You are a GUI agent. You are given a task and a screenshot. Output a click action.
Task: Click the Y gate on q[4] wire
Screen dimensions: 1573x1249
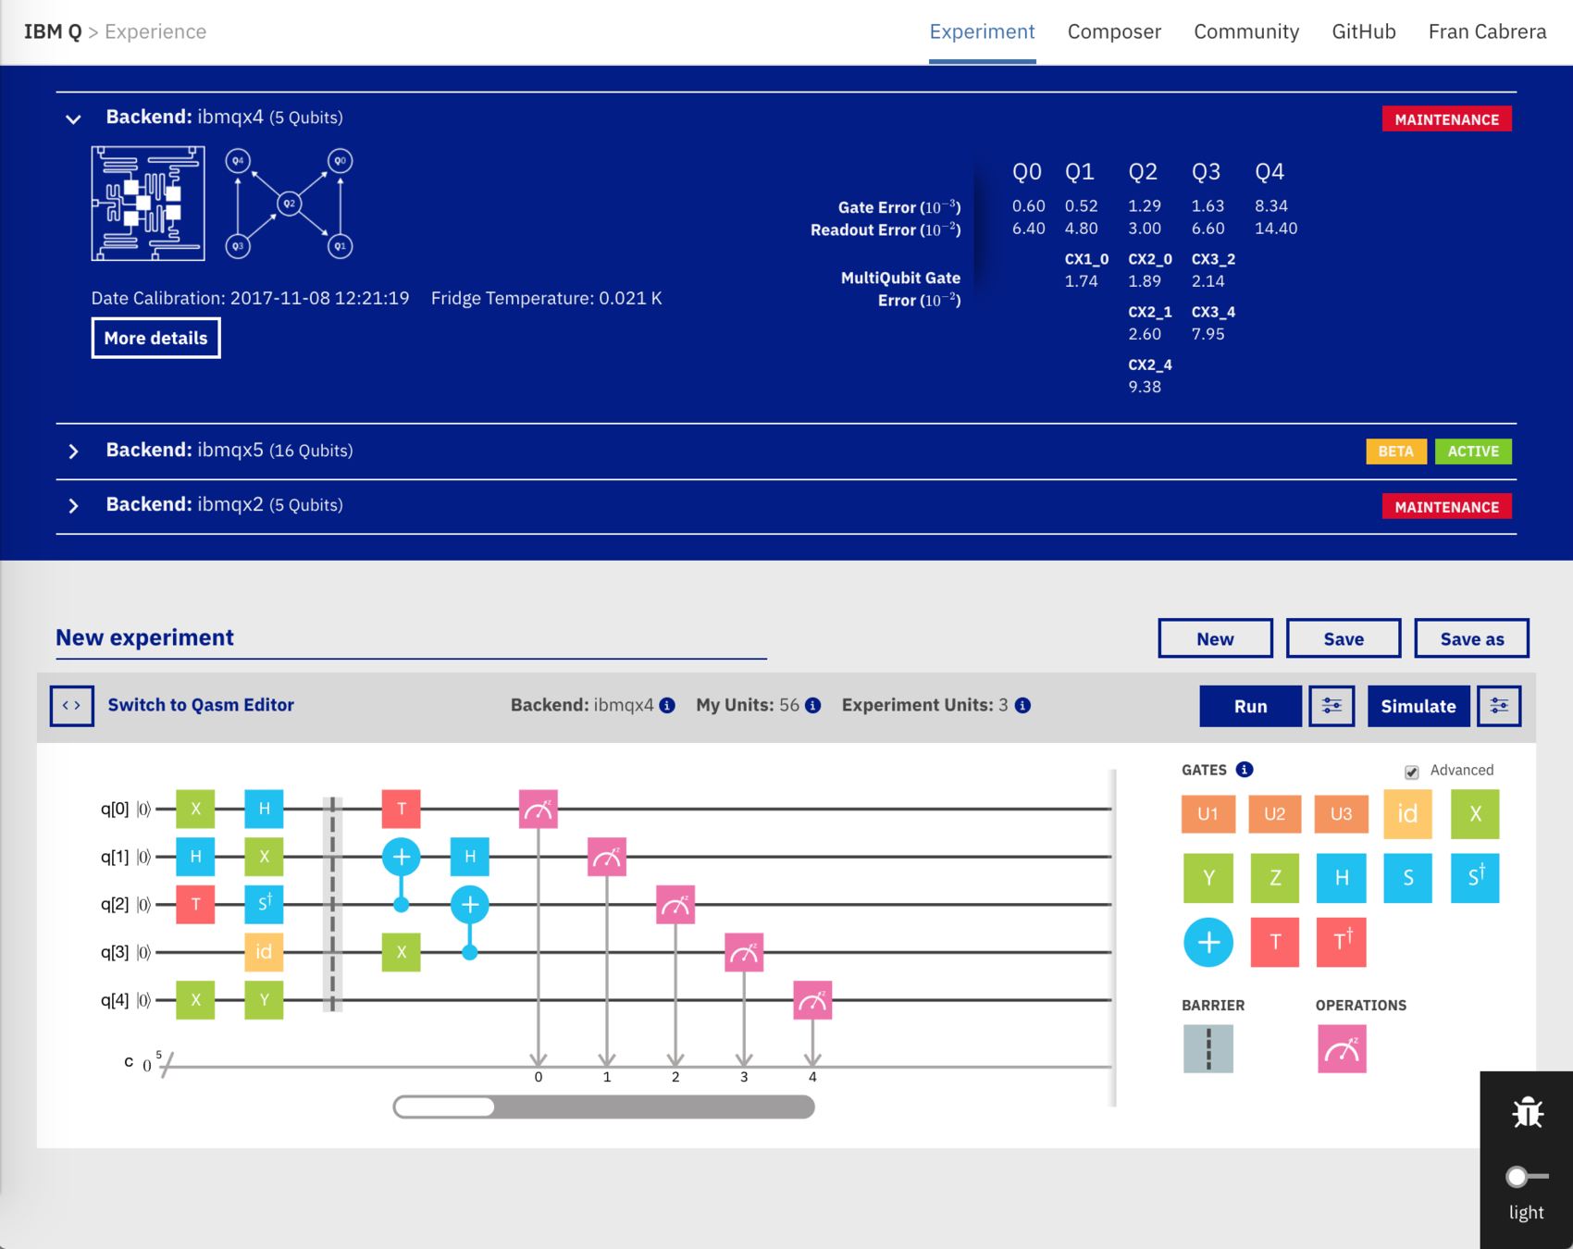264,1000
